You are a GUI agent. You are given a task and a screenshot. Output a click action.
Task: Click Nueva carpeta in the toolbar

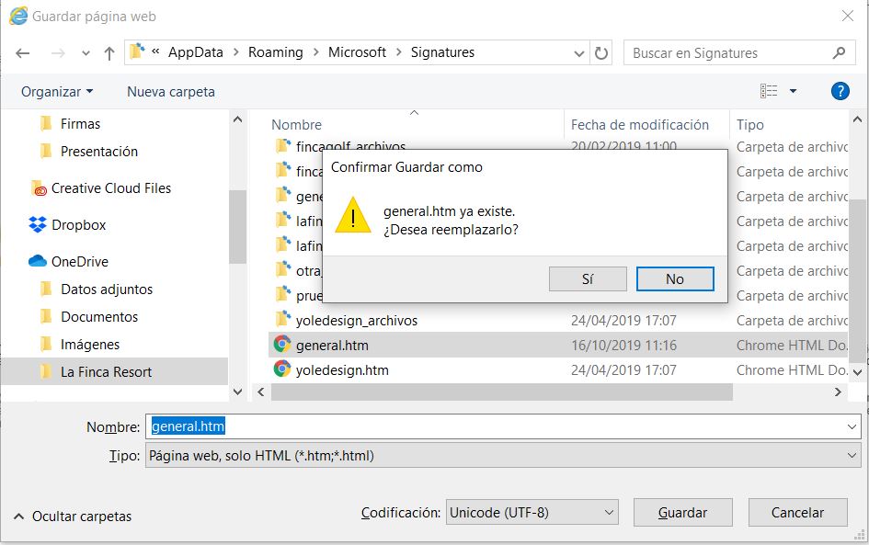[171, 92]
